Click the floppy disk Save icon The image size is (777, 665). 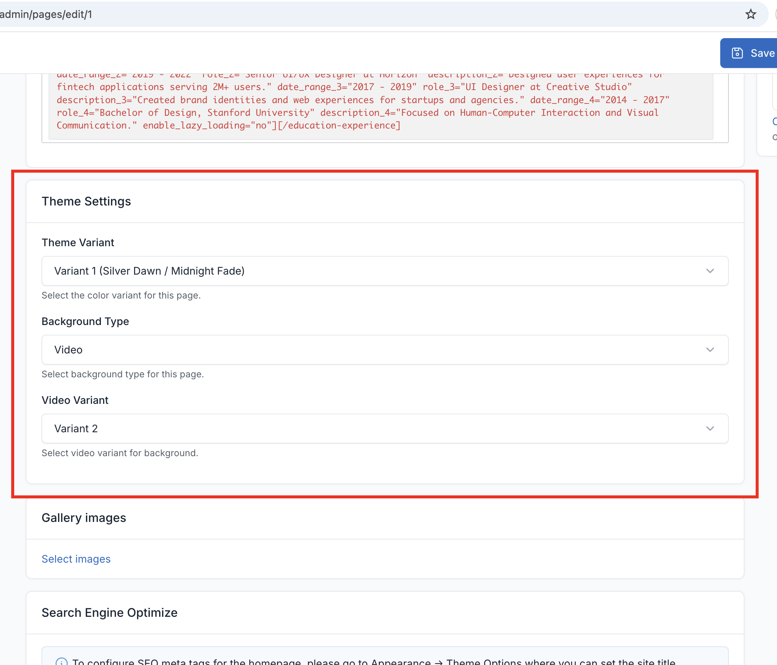tap(737, 53)
